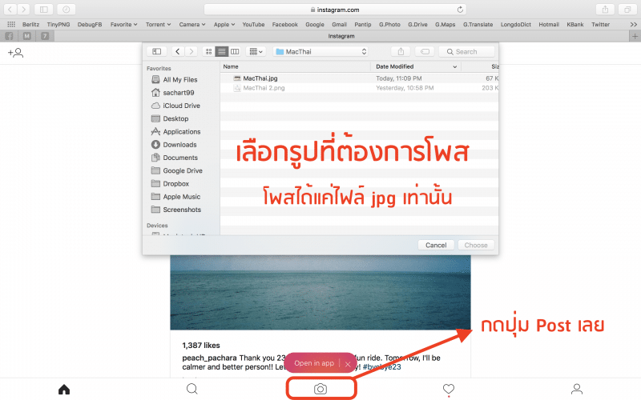Expand the Torrent bookmarks folder
Image resolution: width=641 pixels, height=400 pixels.
158,25
